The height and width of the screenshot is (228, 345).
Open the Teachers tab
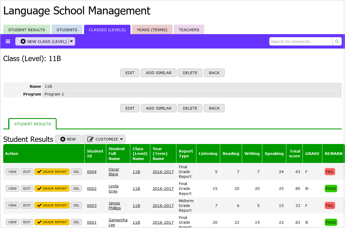189,30
